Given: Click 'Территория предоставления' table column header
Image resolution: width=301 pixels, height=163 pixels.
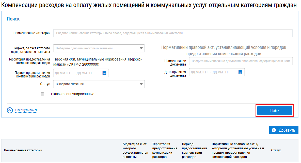Looking at the screenshot, I should (x=165, y=150).
